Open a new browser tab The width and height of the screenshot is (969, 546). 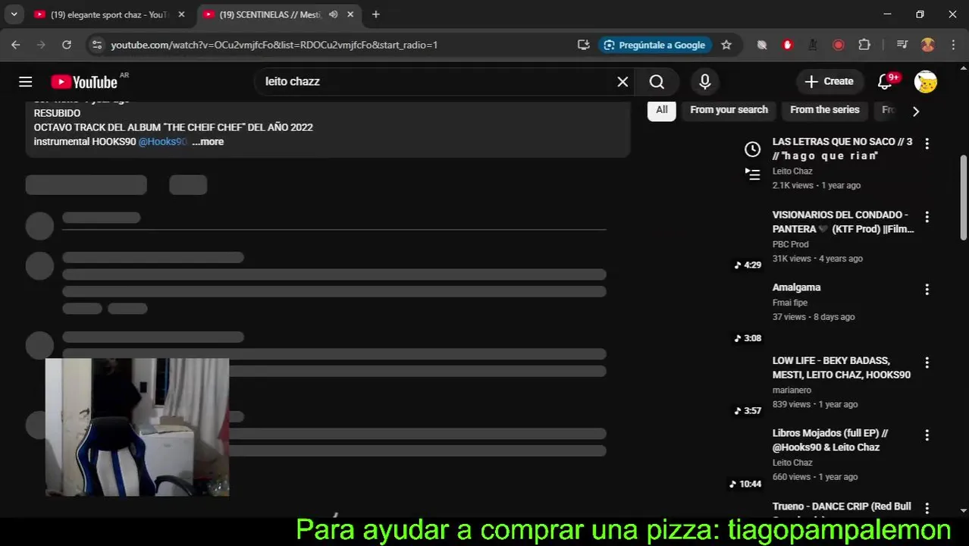point(375,14)
